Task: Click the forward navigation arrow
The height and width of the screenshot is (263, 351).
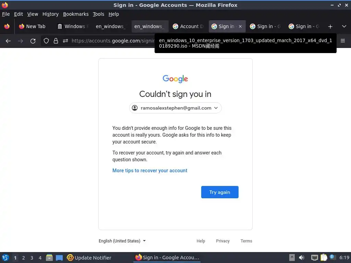Action: [20, 41]
